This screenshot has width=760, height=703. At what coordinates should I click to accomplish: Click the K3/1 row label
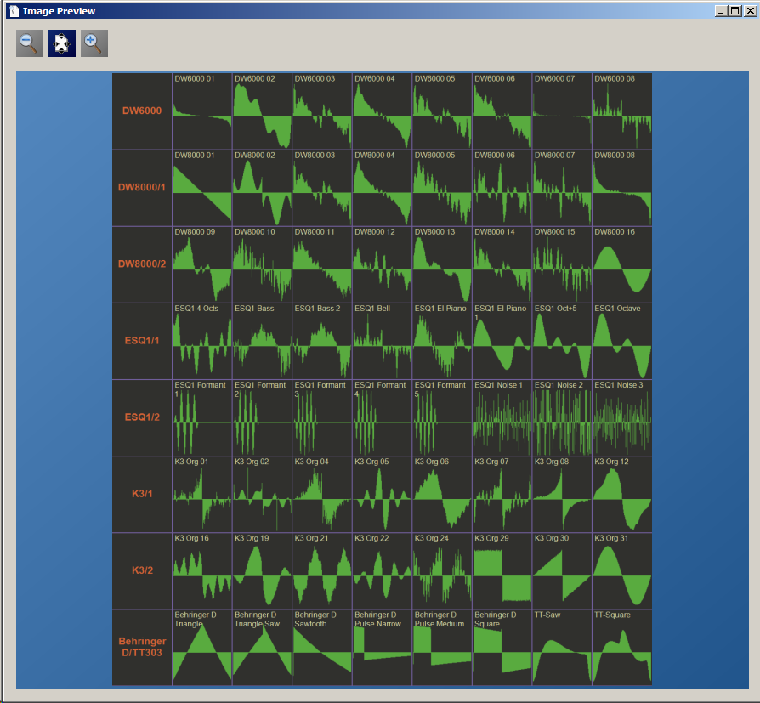pos(142,494)
